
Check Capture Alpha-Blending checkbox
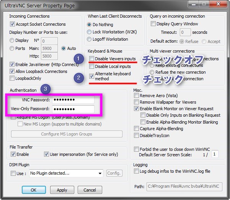click(x=136, y=129)
